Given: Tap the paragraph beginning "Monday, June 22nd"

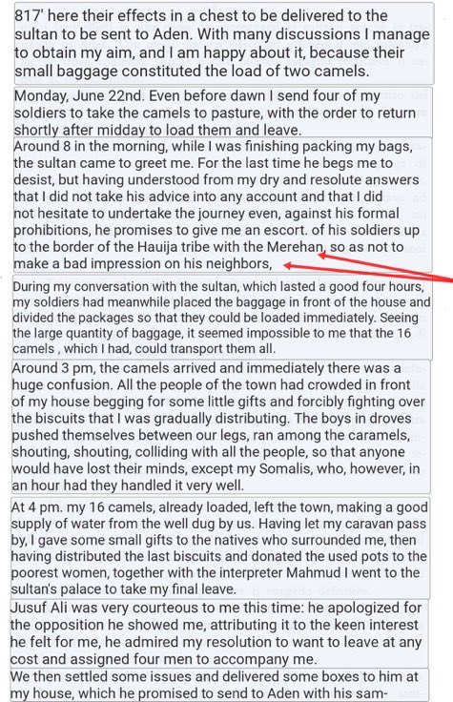Looking at the screenshot, I should tap(223, 113).
